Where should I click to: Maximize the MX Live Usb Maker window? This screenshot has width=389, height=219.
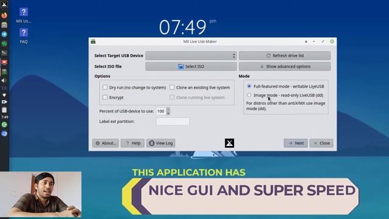pyautogui.click(x=323, y=41)
